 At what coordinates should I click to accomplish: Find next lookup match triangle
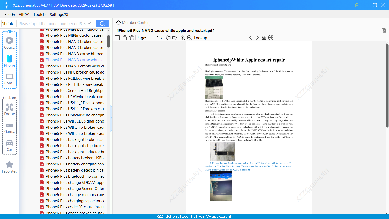[x=257, y=38]
